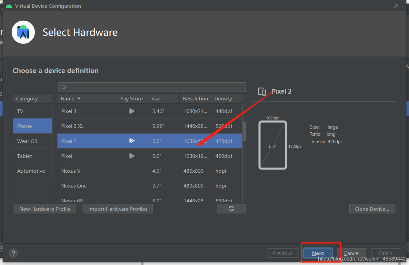Click the Android Studio logo icon
Viewport: 409px width, 265px height.
[23, 32]
